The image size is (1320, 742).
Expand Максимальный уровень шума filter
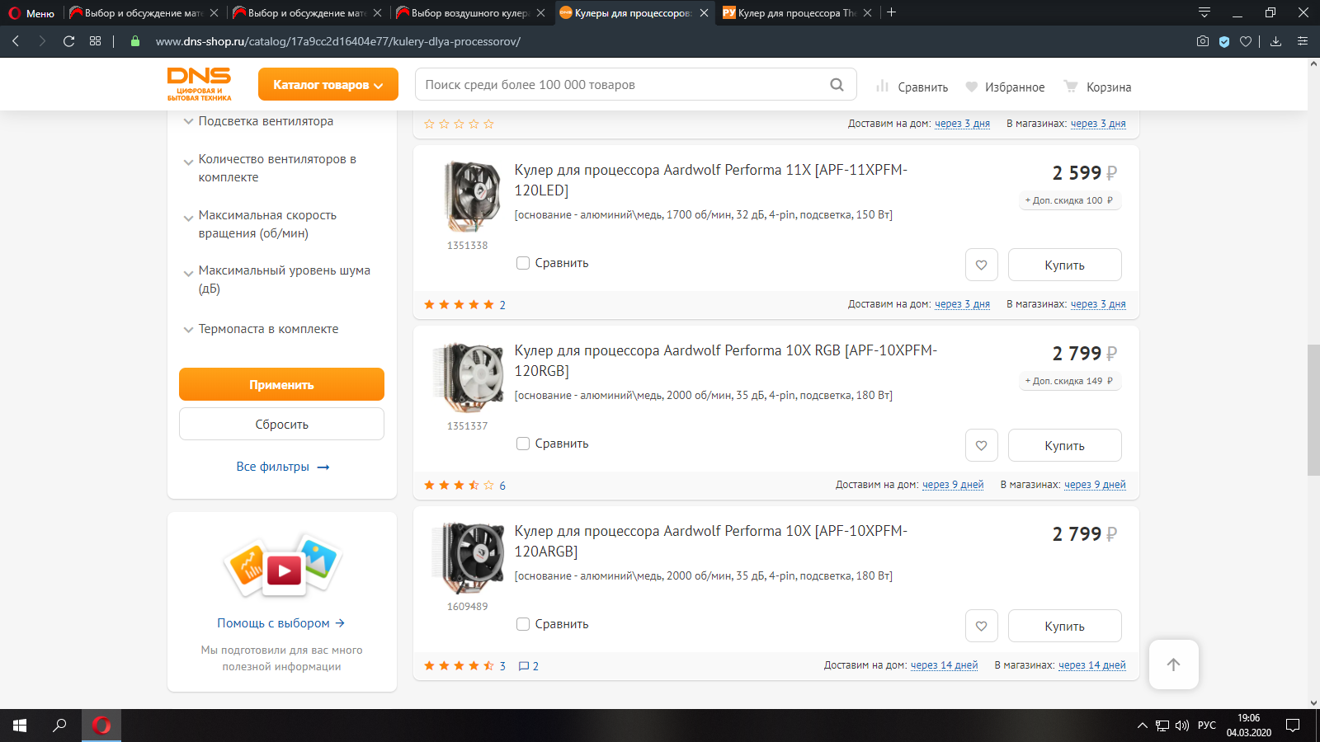(x=276, y=279)
